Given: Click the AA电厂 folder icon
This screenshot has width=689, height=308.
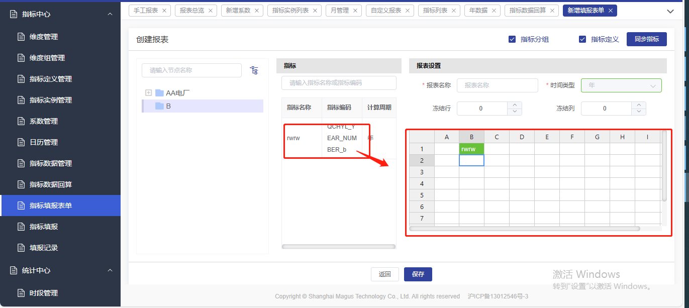Looking at the screenshot, I should 160,93.
